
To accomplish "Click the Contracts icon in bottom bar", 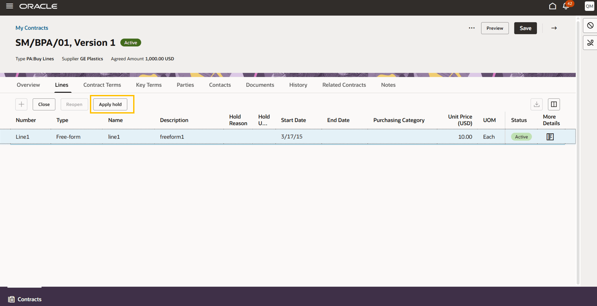I will point(12,299).
